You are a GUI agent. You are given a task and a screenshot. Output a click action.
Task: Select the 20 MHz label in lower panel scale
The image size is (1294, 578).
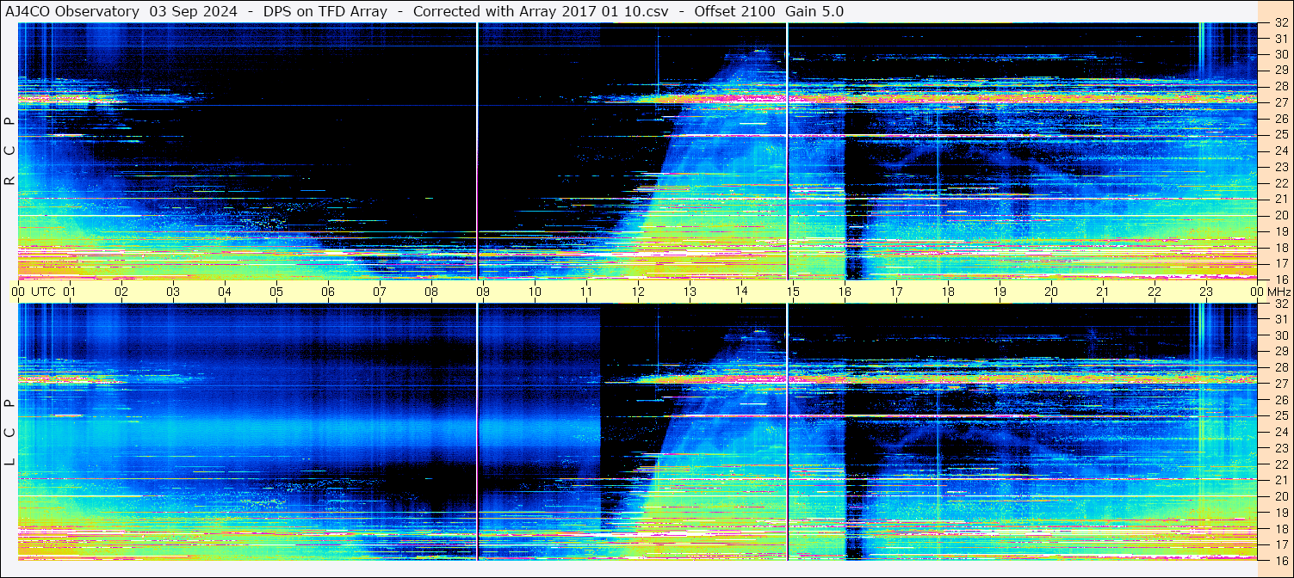tap(1280, 496)
